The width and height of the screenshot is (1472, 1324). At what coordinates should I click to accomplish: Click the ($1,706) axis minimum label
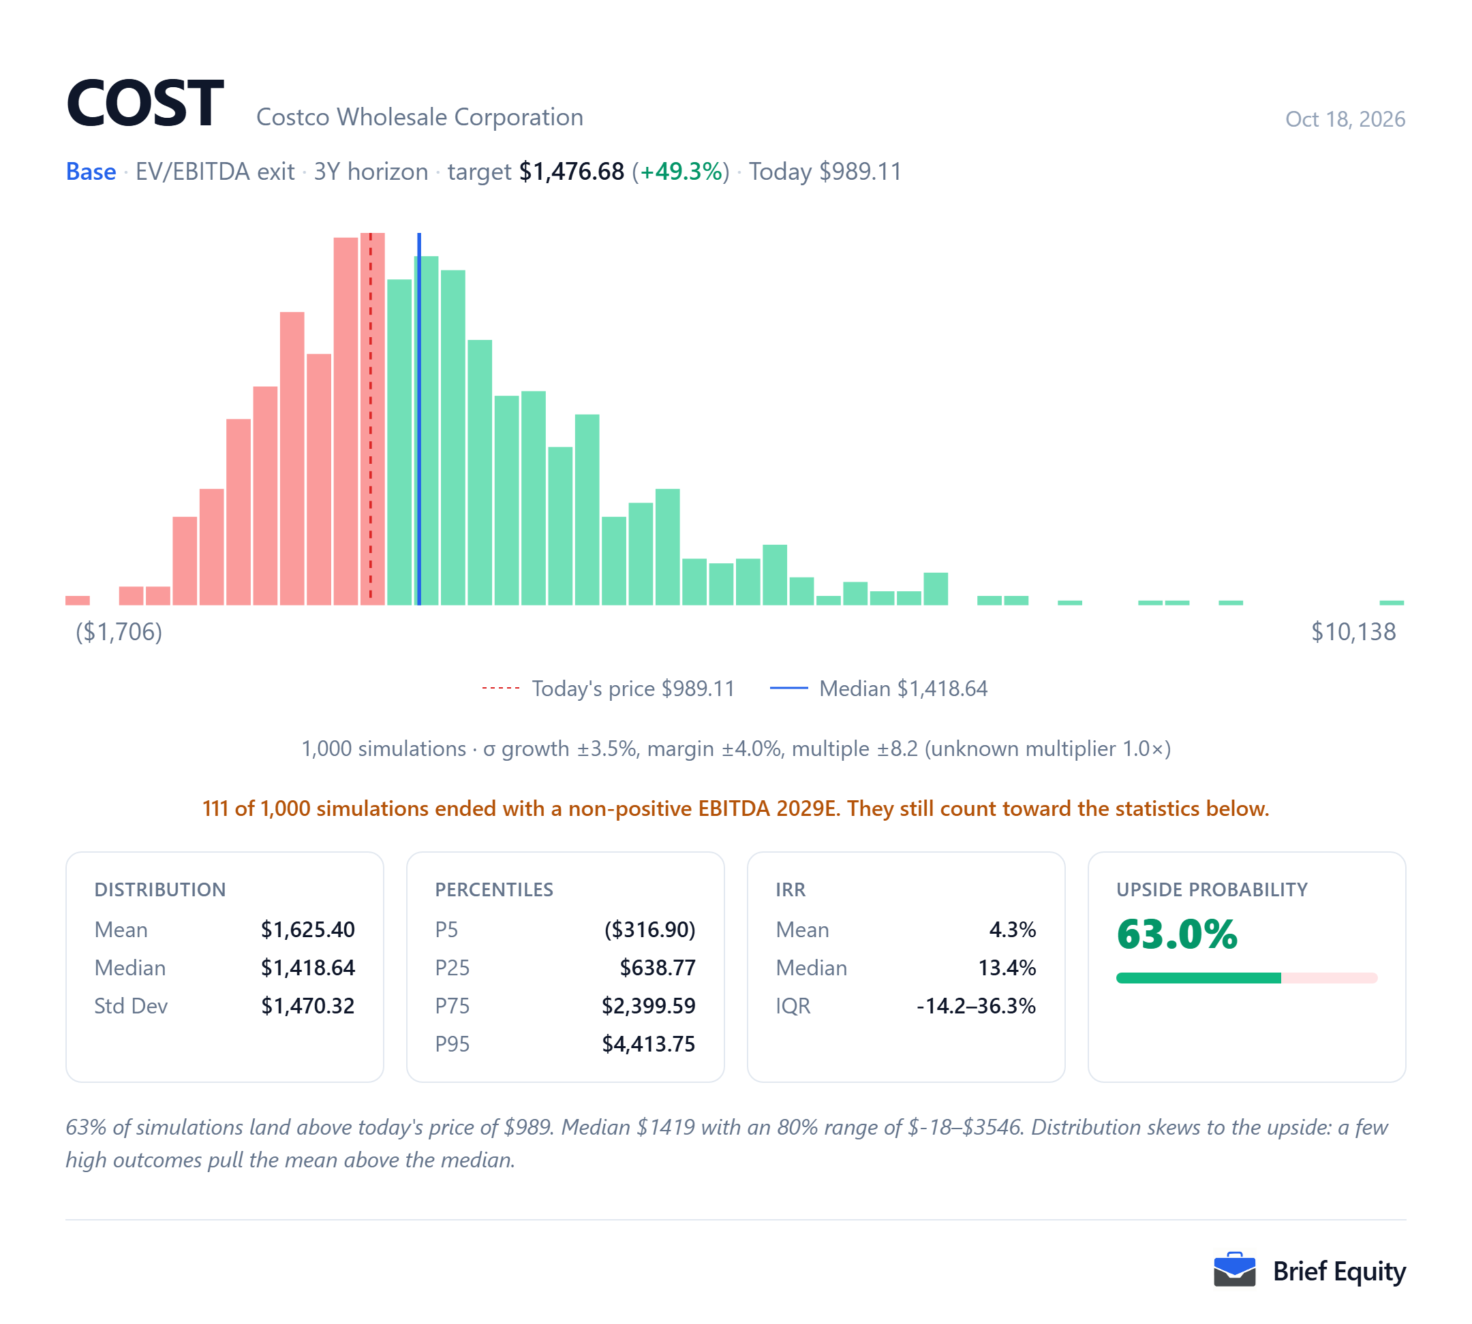(119, 631)
